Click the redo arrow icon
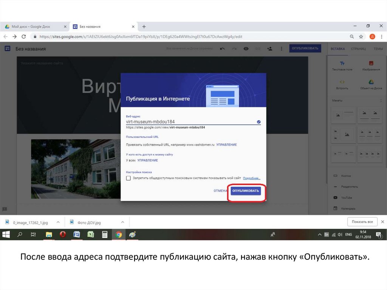Viewport: 387px width, 290px height. point(234,49)
